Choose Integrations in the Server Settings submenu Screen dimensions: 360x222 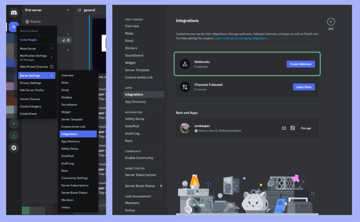(78, 134)
